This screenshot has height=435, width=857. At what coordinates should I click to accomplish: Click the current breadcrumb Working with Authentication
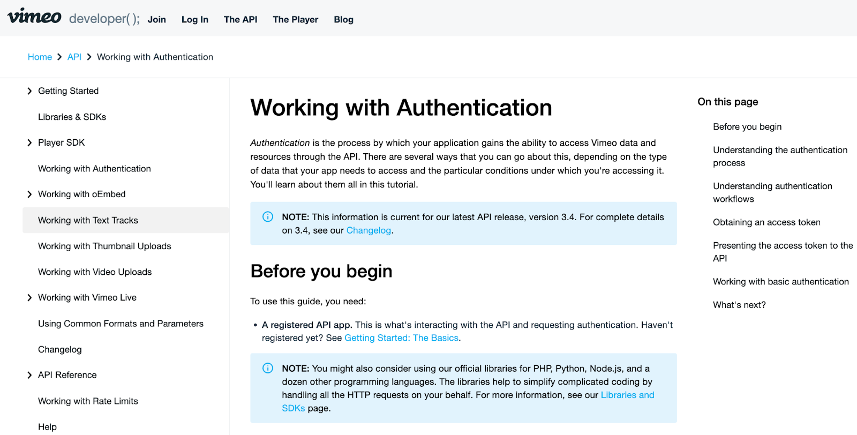155,57
